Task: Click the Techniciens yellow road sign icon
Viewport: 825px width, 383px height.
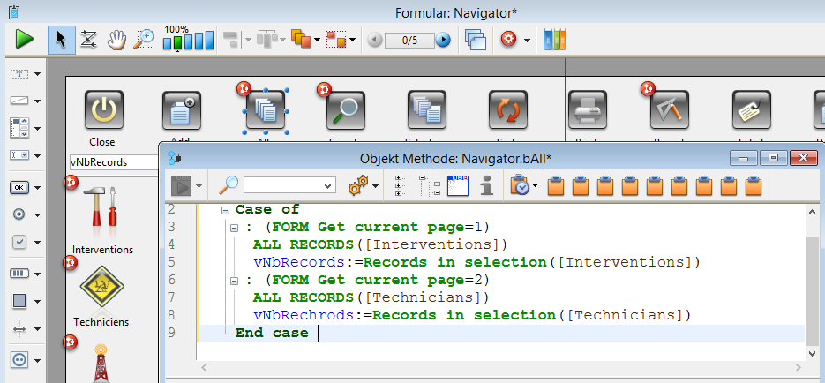Action: point(103,285)
